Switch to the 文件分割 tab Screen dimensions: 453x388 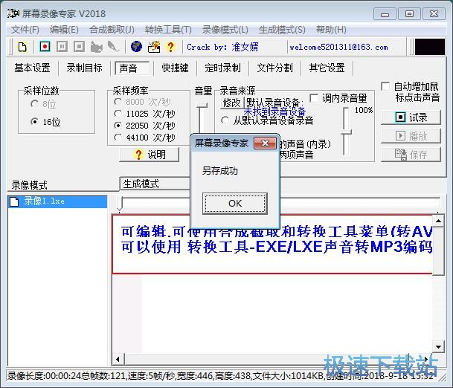pos(274,68)
